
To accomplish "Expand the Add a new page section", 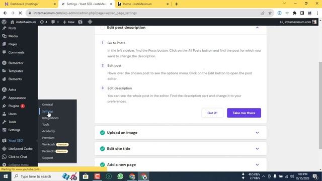I will (x=257, y=165).
